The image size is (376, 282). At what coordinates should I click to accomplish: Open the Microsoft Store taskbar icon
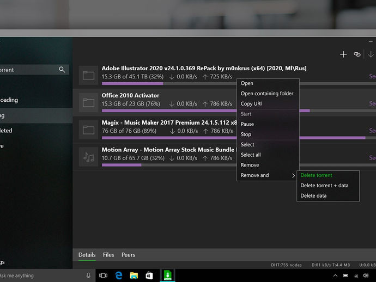149,275
